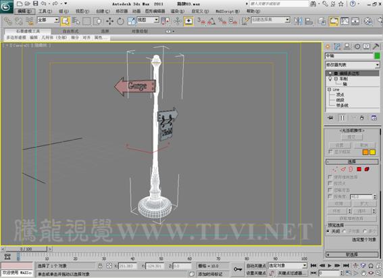Open the 3ds Max application menu logo
Image resolution: width=383 pixels, height=278 pixels.
pos(7,6)
